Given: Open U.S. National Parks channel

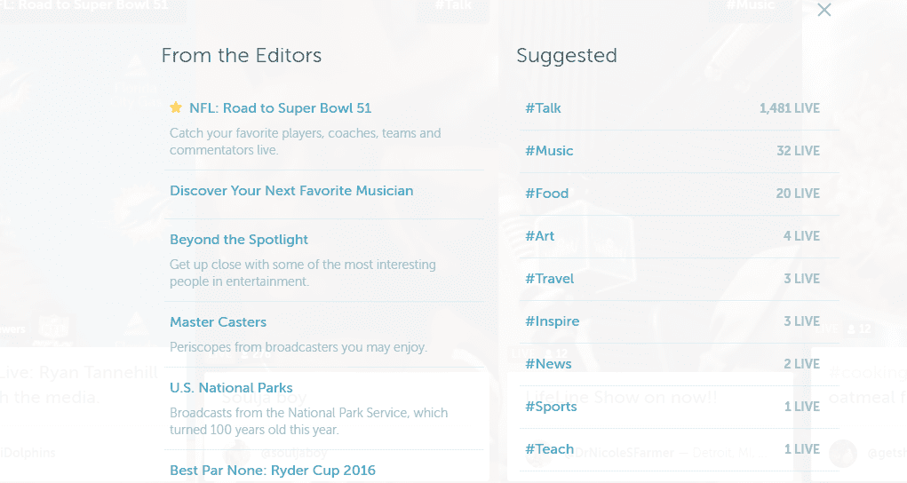Looking at the screenshot, I should (x=231, y=388).
